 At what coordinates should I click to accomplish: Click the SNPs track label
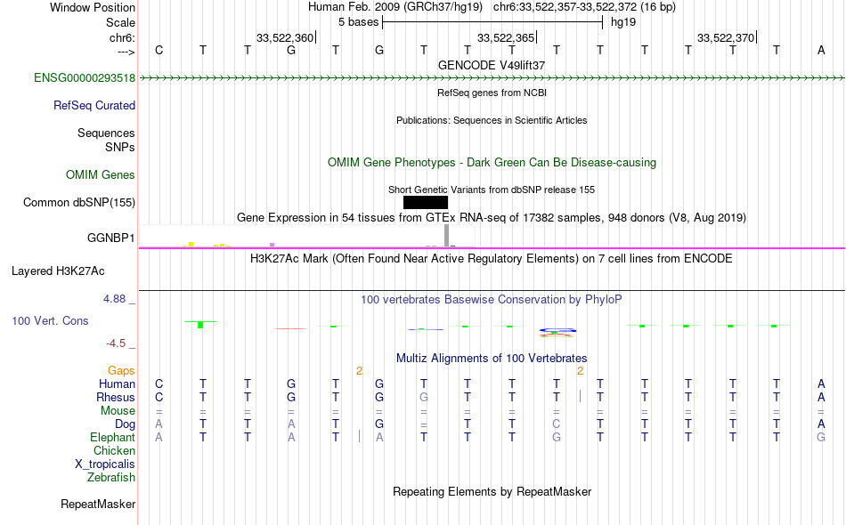coord(120,147)
